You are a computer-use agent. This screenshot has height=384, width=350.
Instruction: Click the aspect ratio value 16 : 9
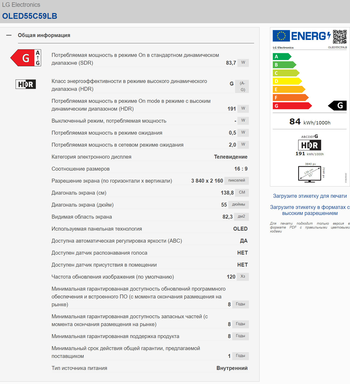coord(241,169)
